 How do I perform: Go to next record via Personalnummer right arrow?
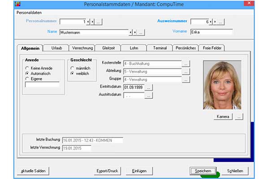coord(92,21)
